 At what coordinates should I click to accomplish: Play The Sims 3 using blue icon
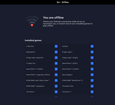click(56, 92)
